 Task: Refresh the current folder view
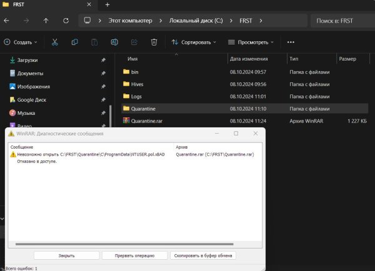point(66,21)
